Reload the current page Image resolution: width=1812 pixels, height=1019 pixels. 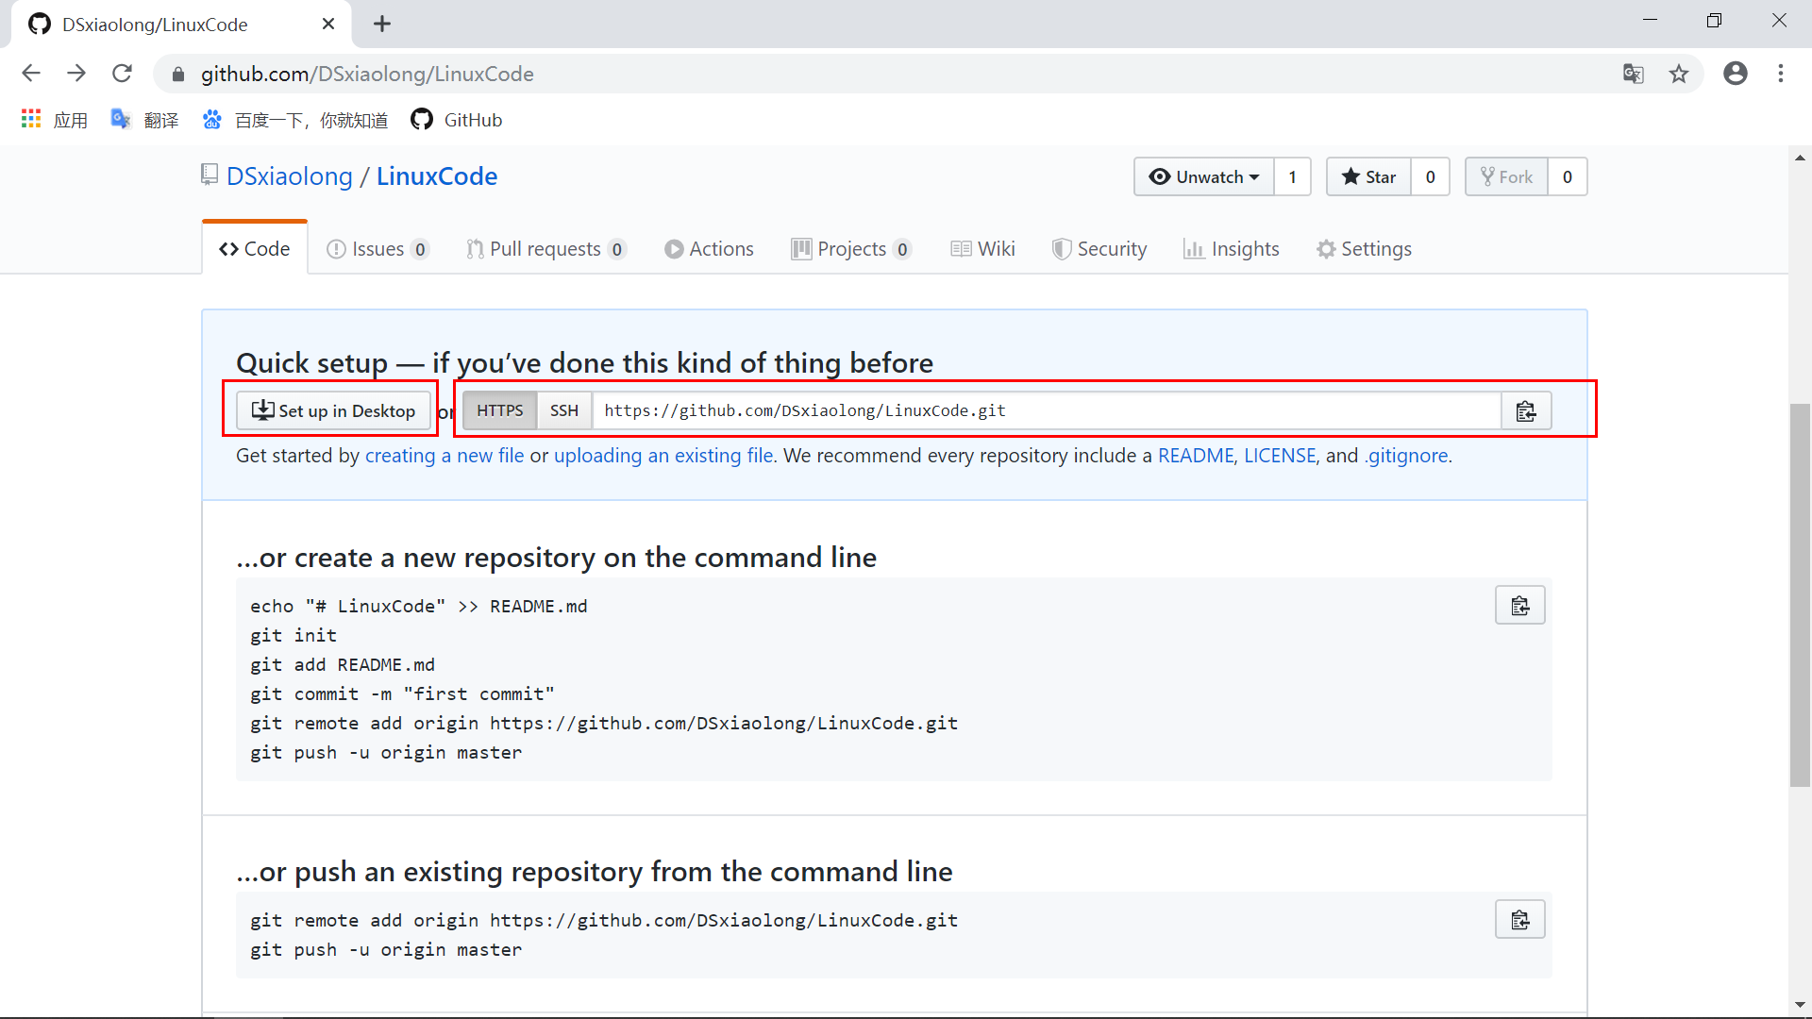pos(122,74)
